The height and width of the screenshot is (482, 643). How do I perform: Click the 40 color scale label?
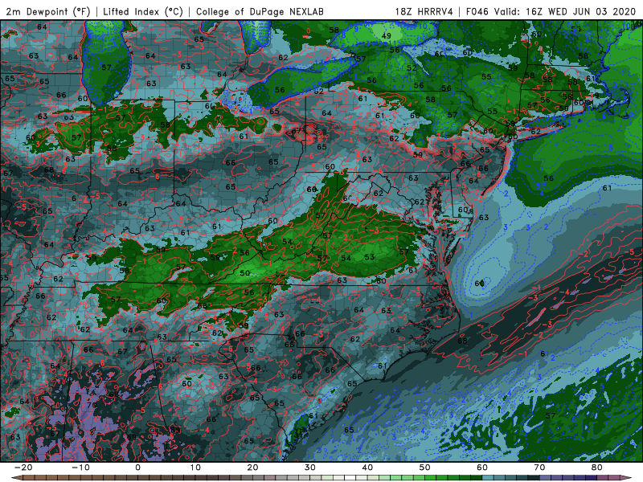(367, 468)
